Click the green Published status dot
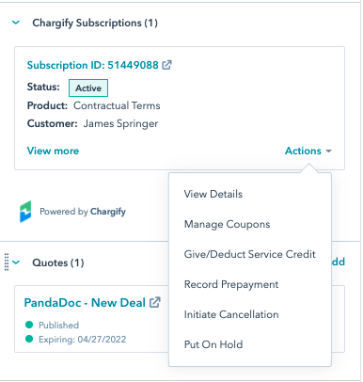The image size is (363, 382). coord(29,325)
